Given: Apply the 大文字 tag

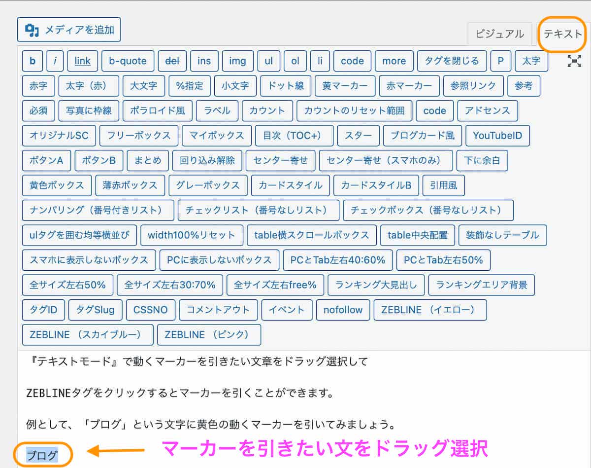Looking at the screenshot, I should point(144,86).
